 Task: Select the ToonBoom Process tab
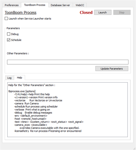(35, 5)
